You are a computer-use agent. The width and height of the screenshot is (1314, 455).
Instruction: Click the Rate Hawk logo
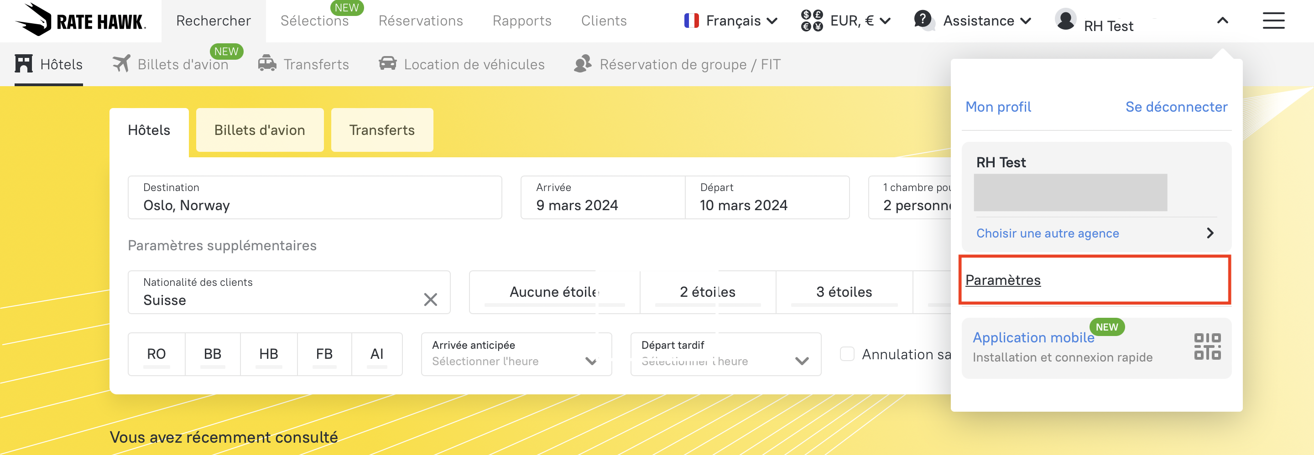[x=81, y=21]
